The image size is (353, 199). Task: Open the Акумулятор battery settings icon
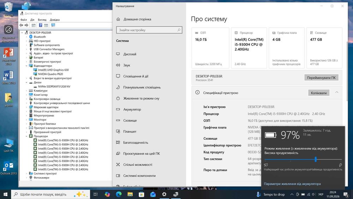pos(118,109)
